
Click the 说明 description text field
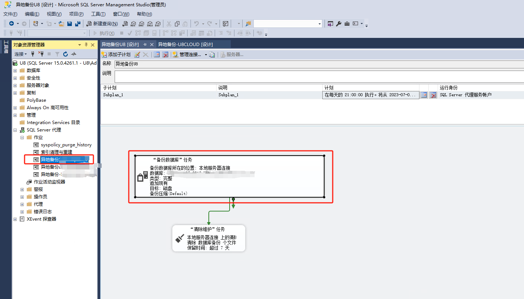[x=319, y=77]
